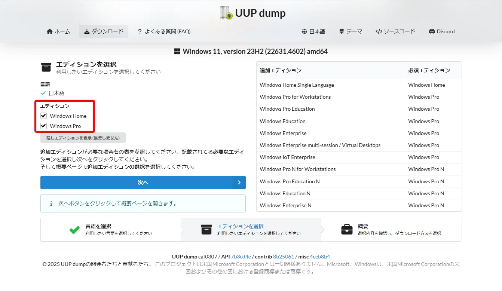Click 隠しエディションを表示 button
This screenshot has height=291, width=502.
tap(83, 138)
